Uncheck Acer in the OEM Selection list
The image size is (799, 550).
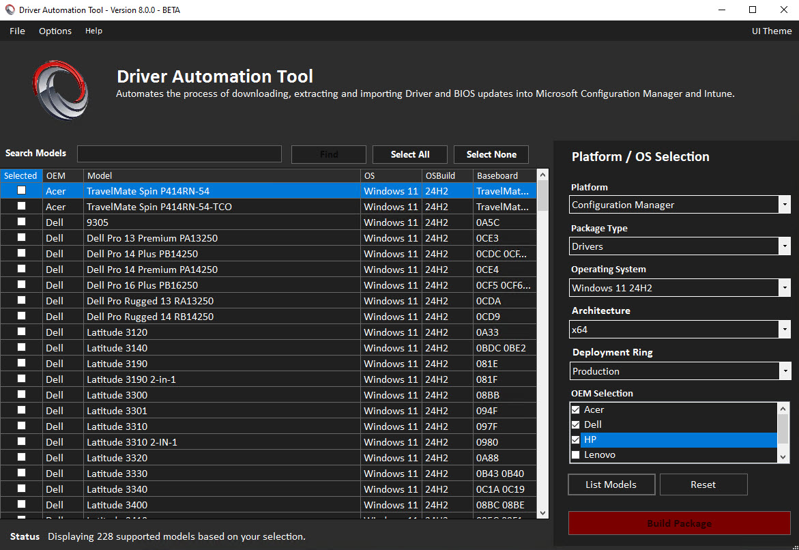click(575, 409)
